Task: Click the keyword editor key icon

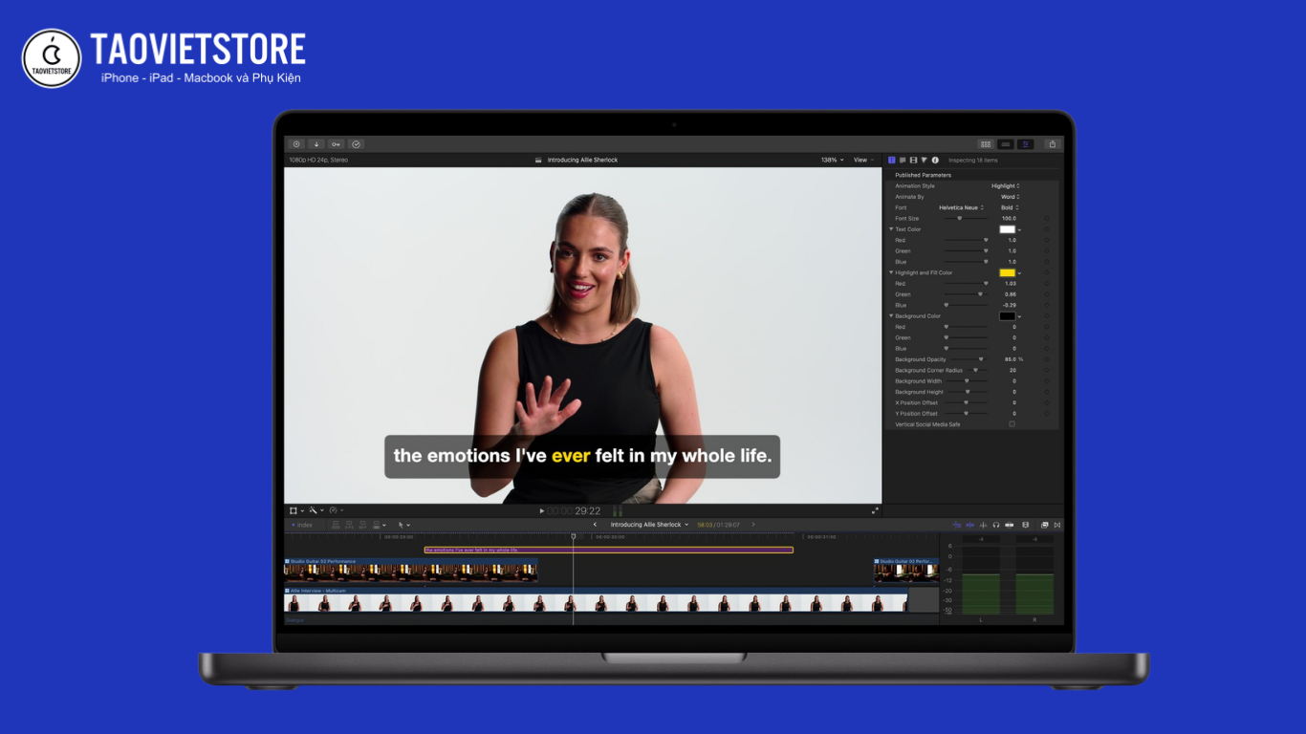Action: tap(337, 144)
